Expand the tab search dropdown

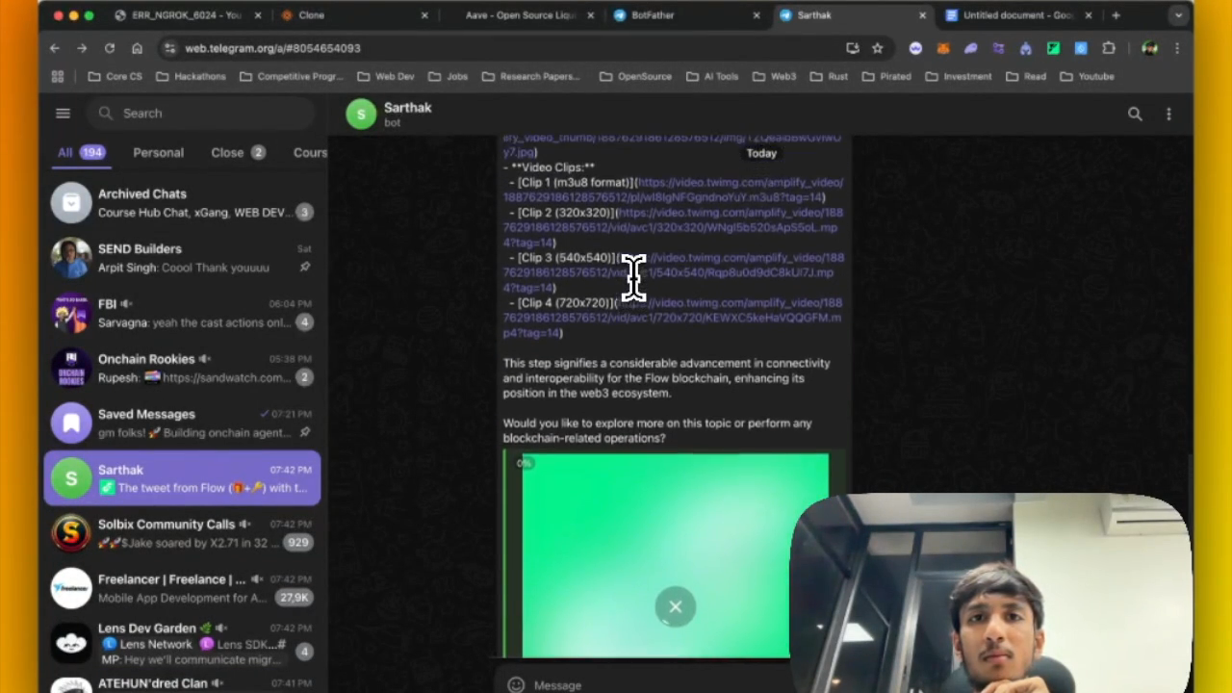click(x=1178, y=15)
